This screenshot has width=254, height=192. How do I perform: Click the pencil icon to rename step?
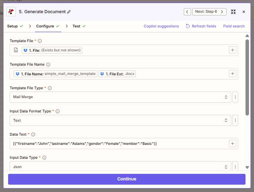69,12
